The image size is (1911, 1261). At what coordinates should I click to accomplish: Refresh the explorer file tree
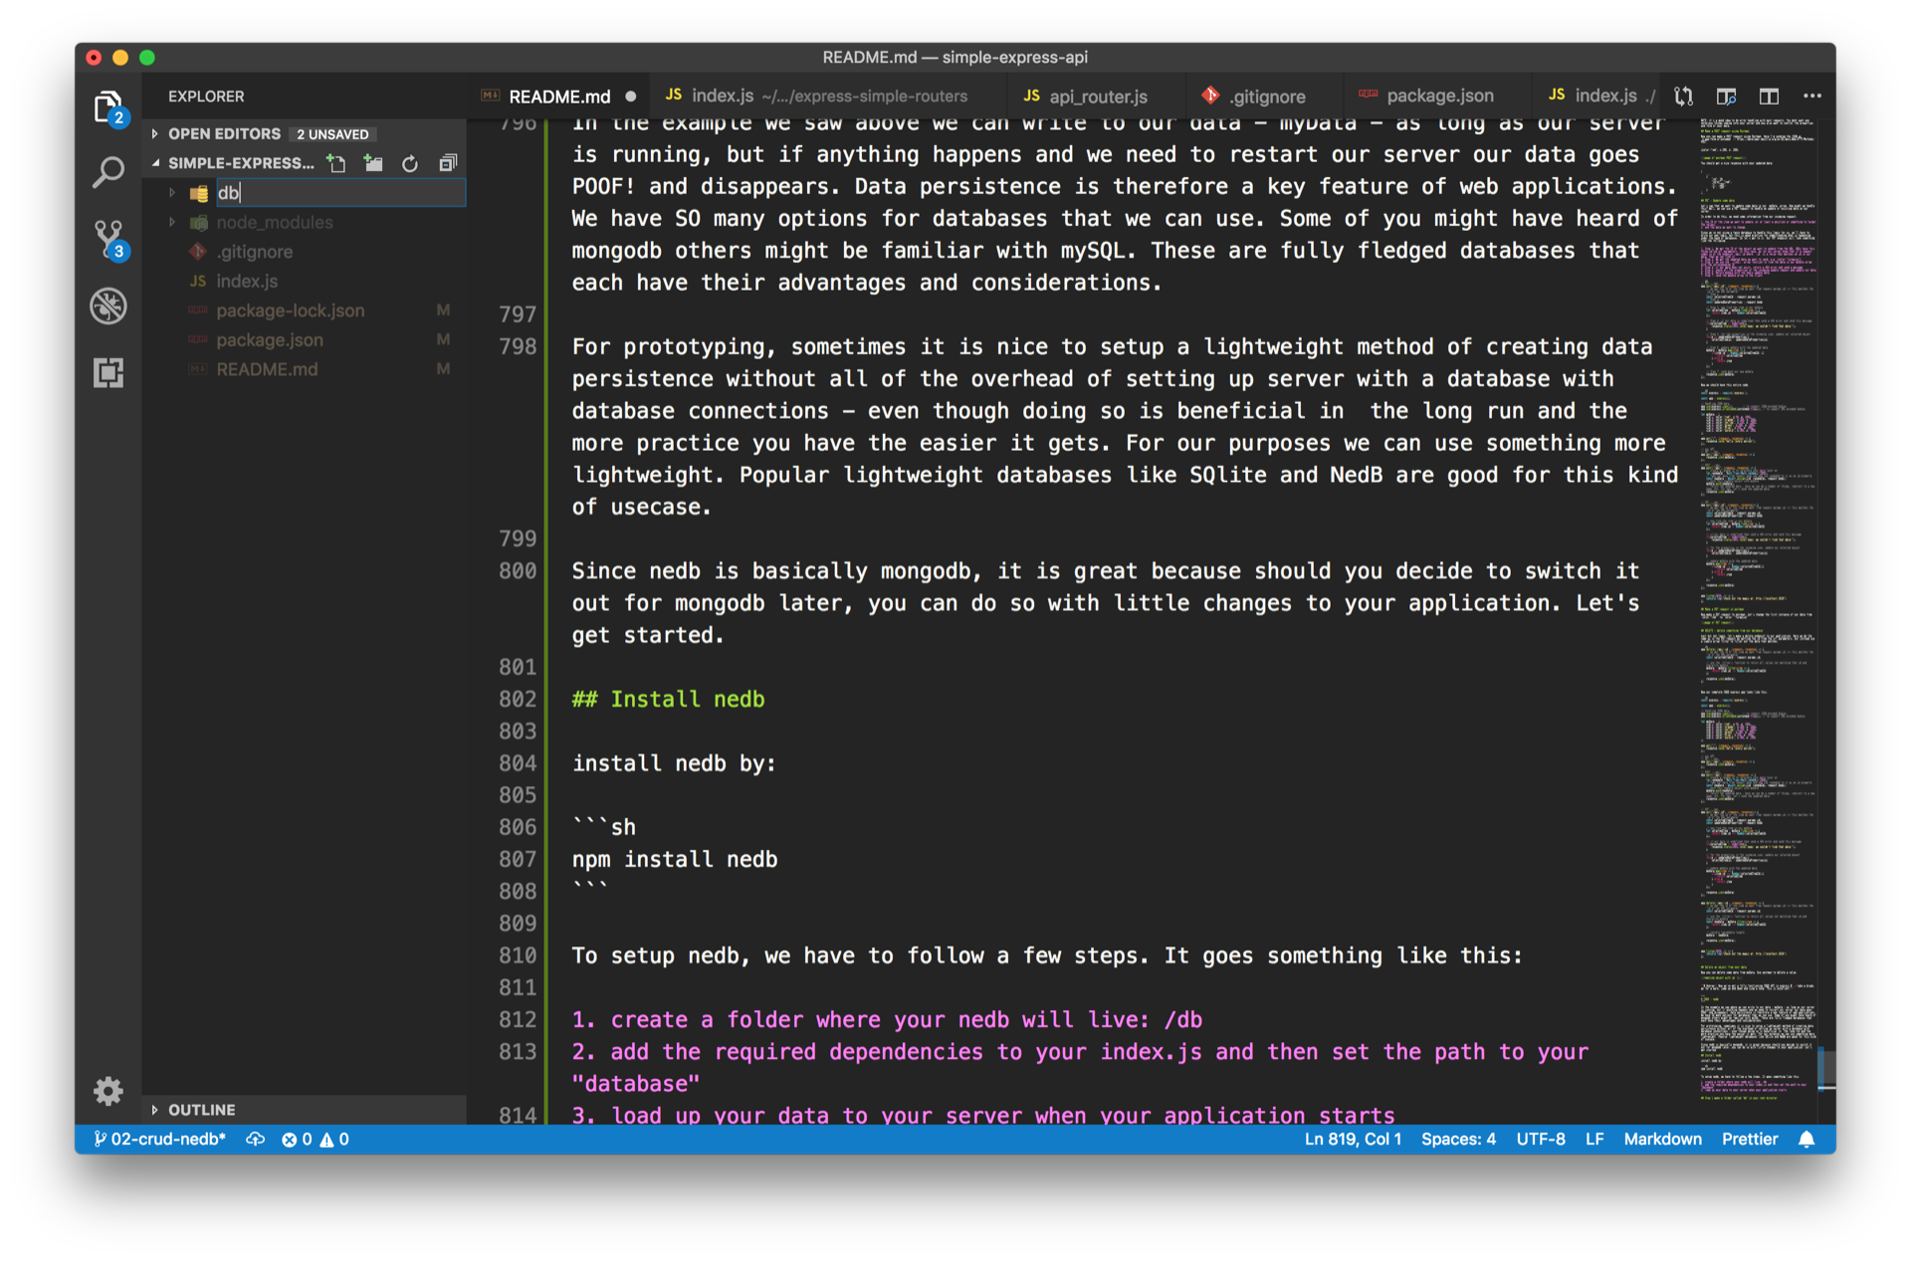410,163
